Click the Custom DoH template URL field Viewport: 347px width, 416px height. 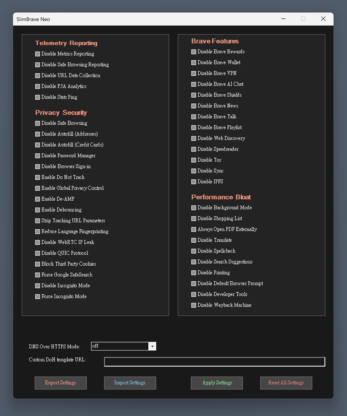pyautogui.click(x=214, y=362)
